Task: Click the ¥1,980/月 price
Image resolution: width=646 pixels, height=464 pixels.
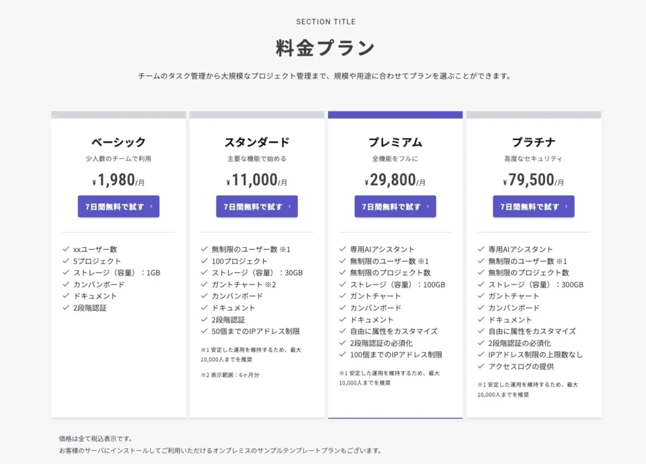Action: click(119, 180)
